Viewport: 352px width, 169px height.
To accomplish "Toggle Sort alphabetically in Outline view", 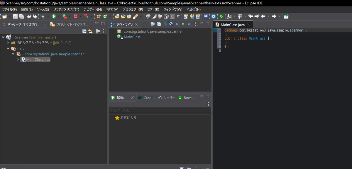I will point(165,24).
